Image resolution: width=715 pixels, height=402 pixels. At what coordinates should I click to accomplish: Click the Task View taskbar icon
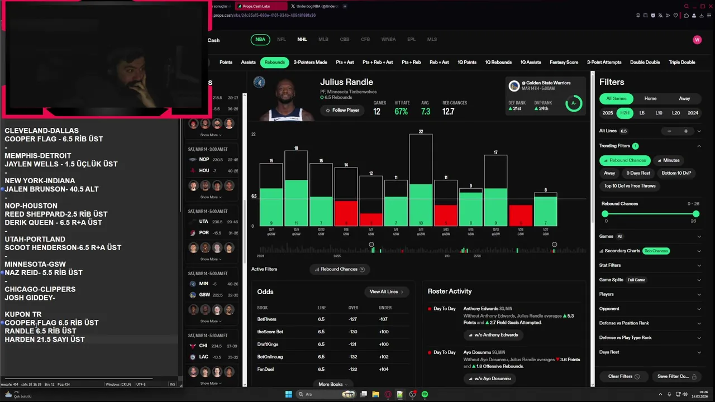point(364,394)
